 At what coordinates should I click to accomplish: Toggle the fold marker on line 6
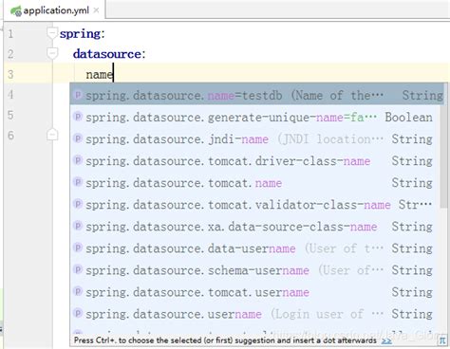tap(52, 136)
